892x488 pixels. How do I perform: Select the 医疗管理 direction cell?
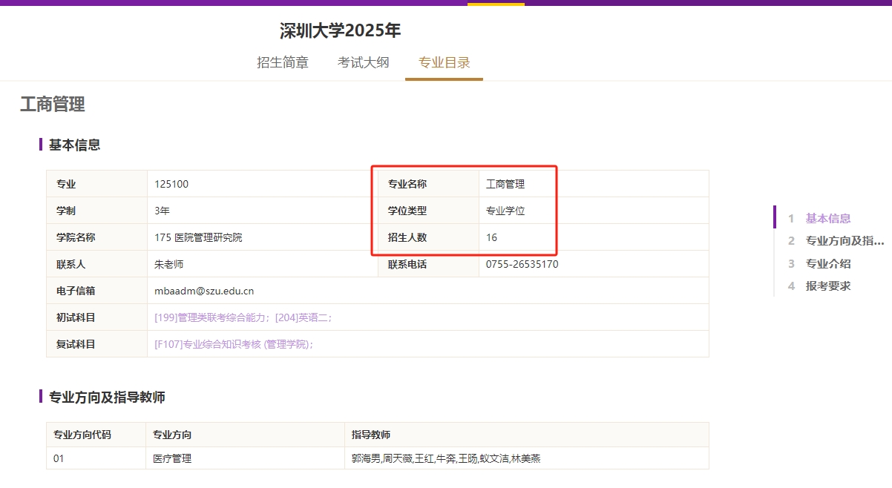point(246,458)
